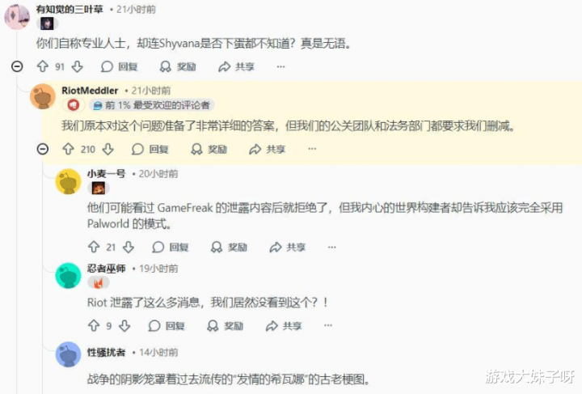Open more options on the top comment
The height and width of the screenshot is (394, 582).
pyautogui.click(x=281, y=66)
